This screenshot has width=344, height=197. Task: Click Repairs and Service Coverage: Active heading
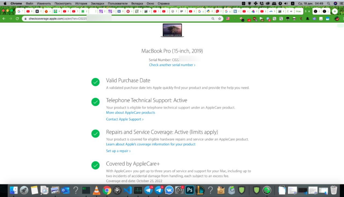(162, 132)
